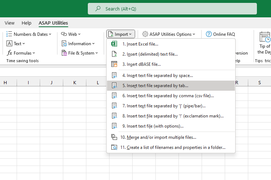Choose 5. Insert text file separated by tab
This screenshot has height=180, width=271.
pos(171,85)
